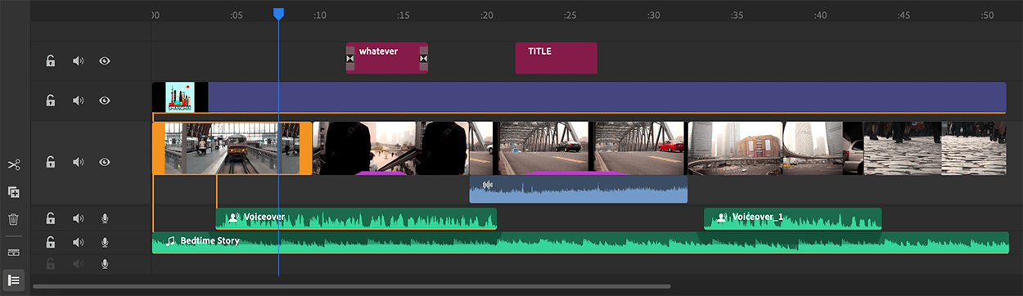Mute the Shanghai graphic track

coord(78,101)
